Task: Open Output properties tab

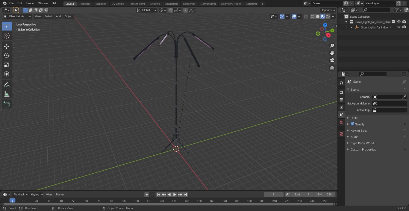Action: 341,100
